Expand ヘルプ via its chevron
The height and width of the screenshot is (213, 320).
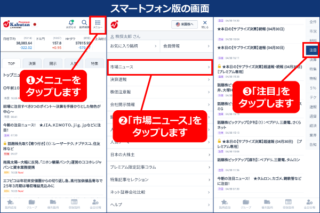tap(209, 204)
